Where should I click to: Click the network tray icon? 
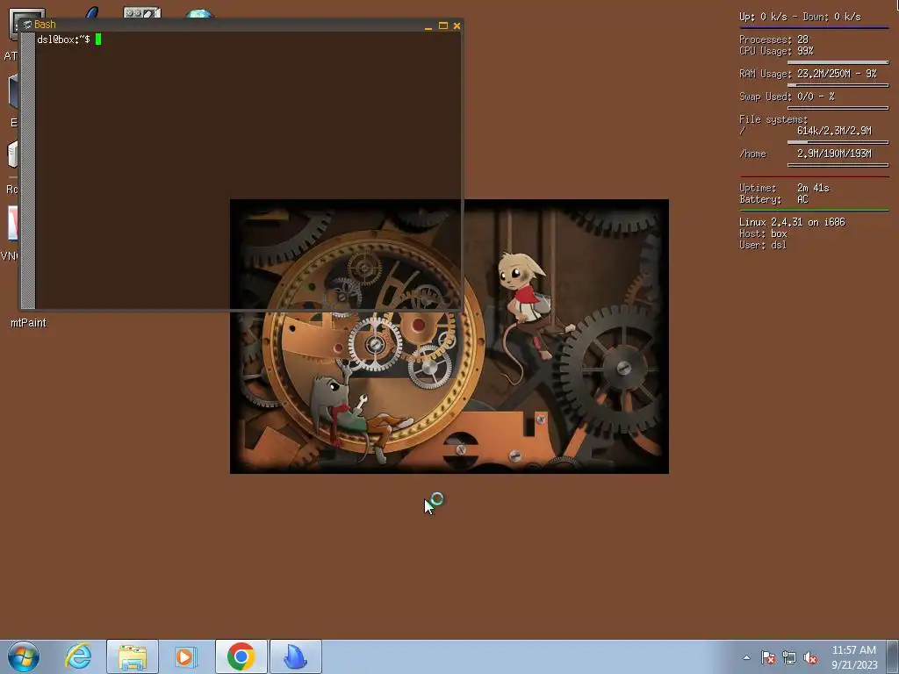click(x=789, y=658)
